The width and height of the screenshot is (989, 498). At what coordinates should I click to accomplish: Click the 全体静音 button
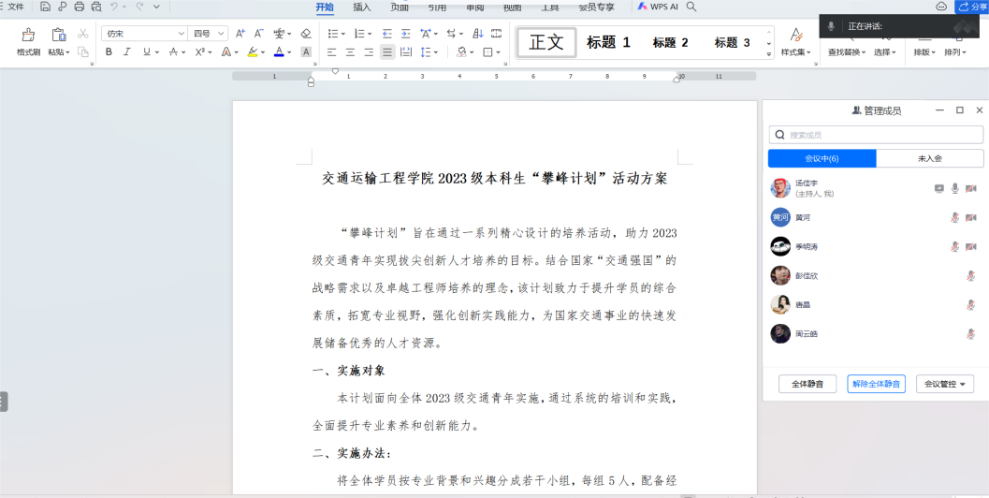click(807, 384)
